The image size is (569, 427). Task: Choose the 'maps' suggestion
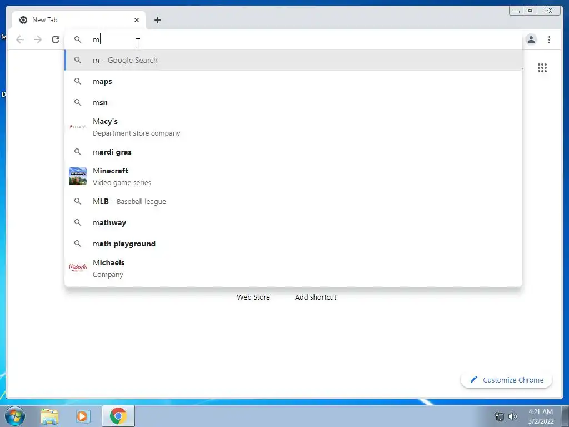(x=293, y=81)
